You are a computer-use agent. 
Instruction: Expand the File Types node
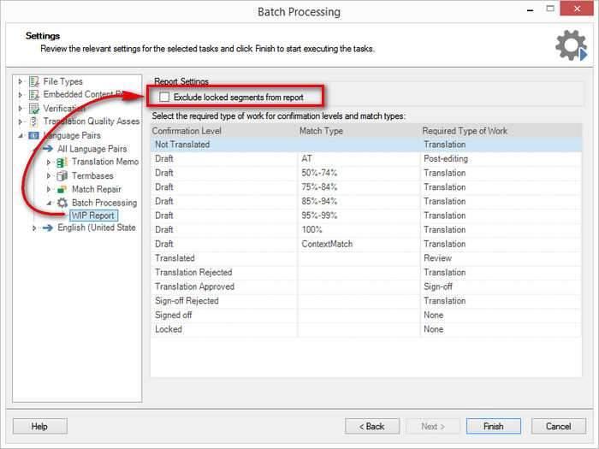21,81
